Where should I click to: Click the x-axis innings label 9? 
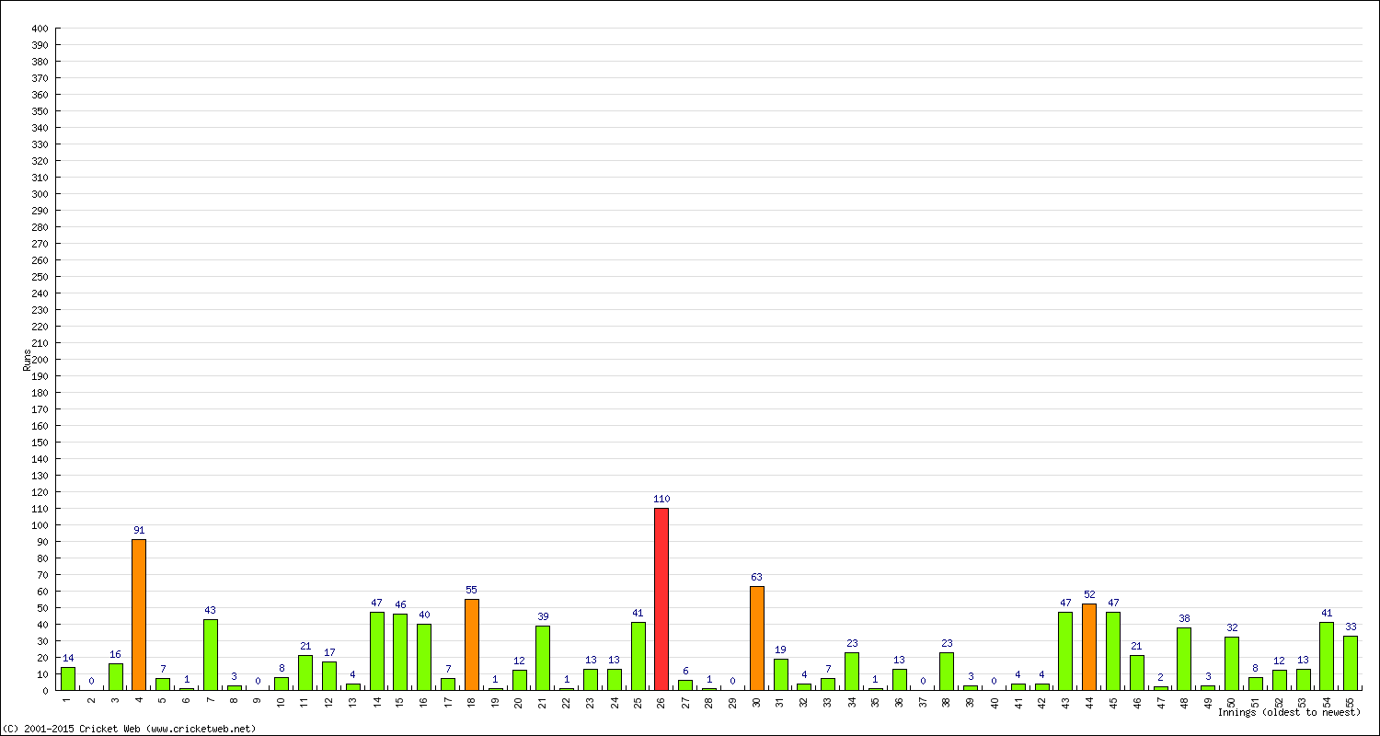pos(258,699)
